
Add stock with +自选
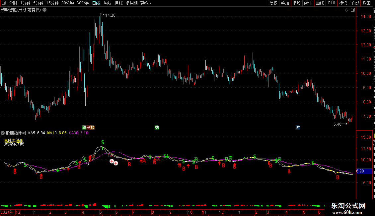pos(355,3)
